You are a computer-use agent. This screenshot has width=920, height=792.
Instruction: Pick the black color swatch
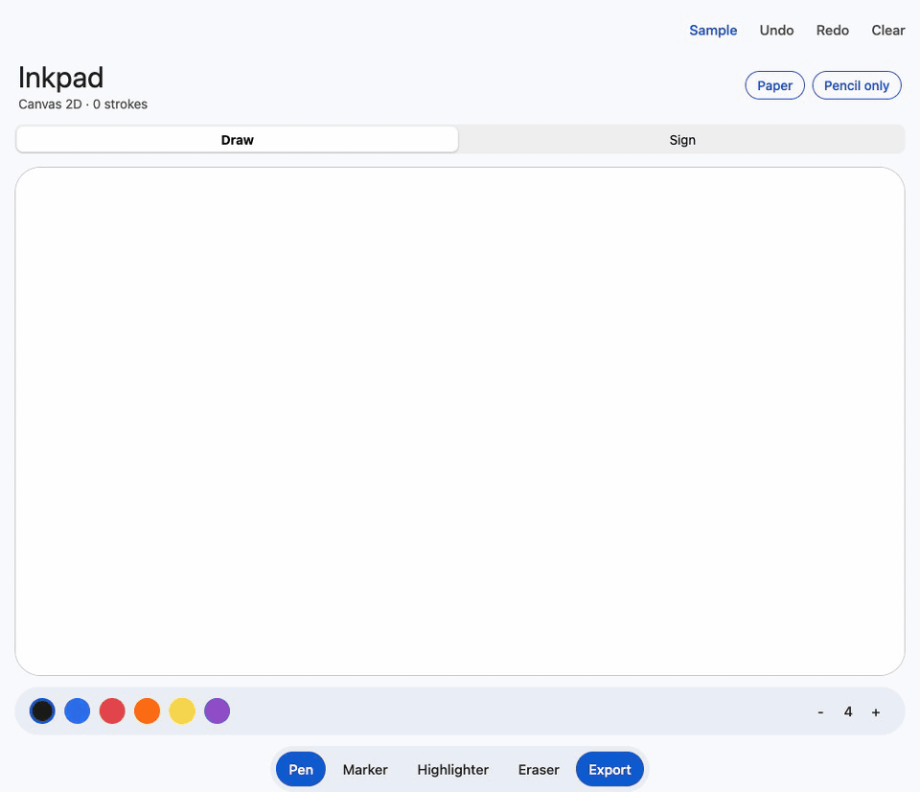tap(42, 711)
